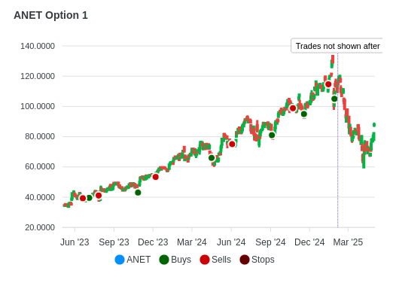Image resolution: width=399 pixels, height=286 pixels.
Task: Select the buy marker near 81 in Sep '24
Action: pyautogui.click(x=272, y=135)
